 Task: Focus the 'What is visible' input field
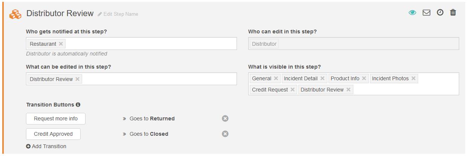pyautogui.click(x=353, y=84)
